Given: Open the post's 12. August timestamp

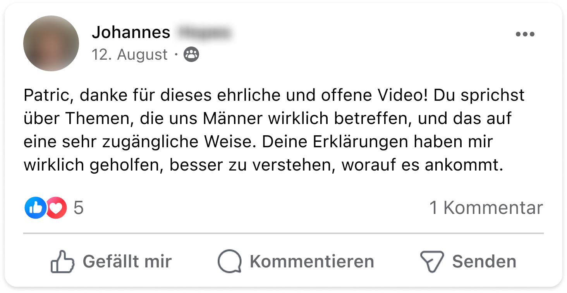Looking at the screenshot, I should pos(129,55).
